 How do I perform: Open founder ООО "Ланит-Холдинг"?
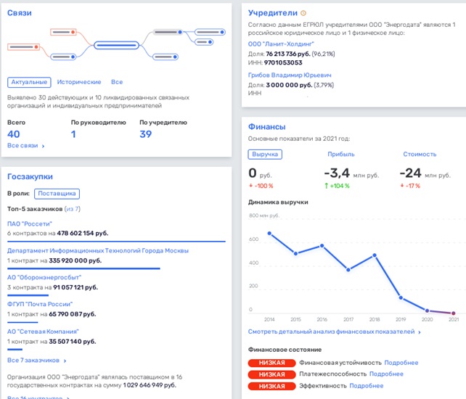pyautogui.click(x=281, y=44)
